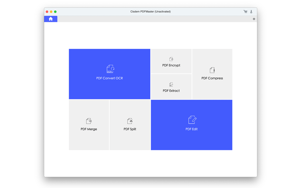
Task: Click the PDF Split scissors icon
Action: tap(130, 121)
